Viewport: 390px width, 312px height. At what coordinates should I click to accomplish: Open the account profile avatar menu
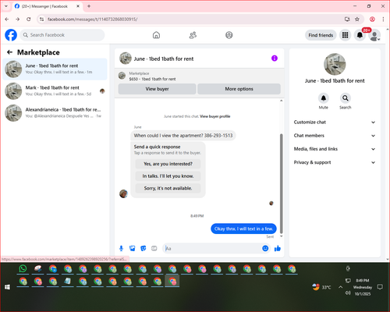[374, 35]
